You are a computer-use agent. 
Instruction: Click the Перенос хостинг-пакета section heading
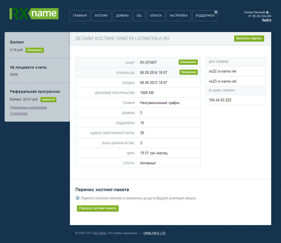(x=102, y=190)
